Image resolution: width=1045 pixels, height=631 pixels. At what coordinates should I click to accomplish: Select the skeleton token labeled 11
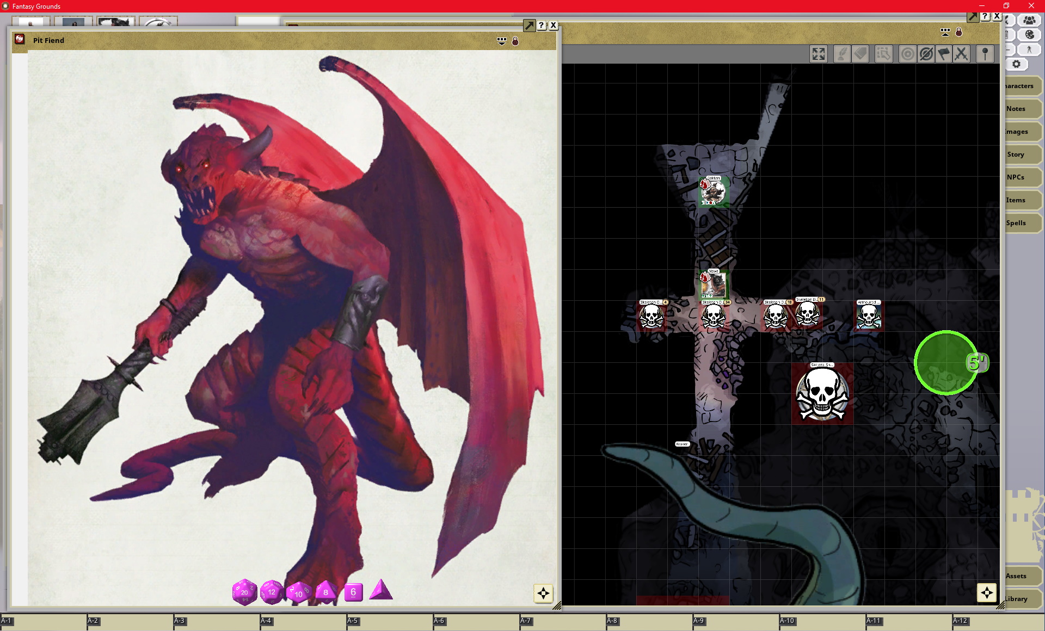pyautogui.click(x=807, y=314)
